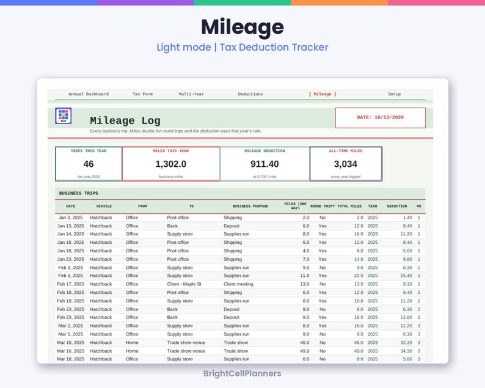Click Trade show venue in Mar 15 row
485x388 pixels.
click(x=186, y=343)
